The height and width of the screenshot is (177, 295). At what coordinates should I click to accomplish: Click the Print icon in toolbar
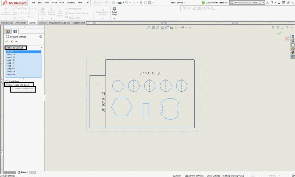120,3
